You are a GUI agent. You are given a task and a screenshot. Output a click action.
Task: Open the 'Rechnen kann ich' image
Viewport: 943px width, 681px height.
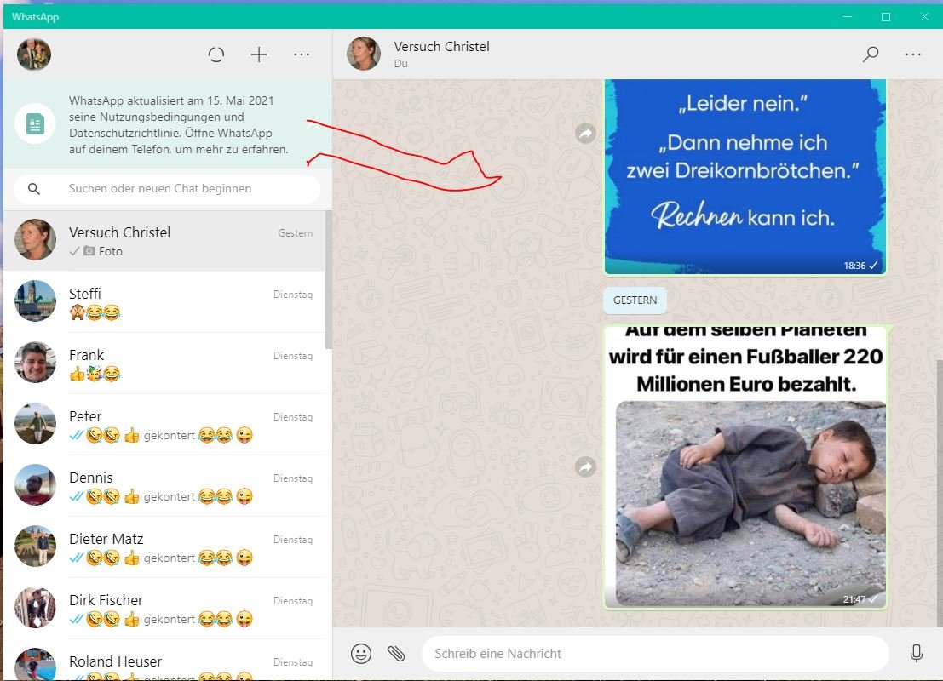(745, 177)
